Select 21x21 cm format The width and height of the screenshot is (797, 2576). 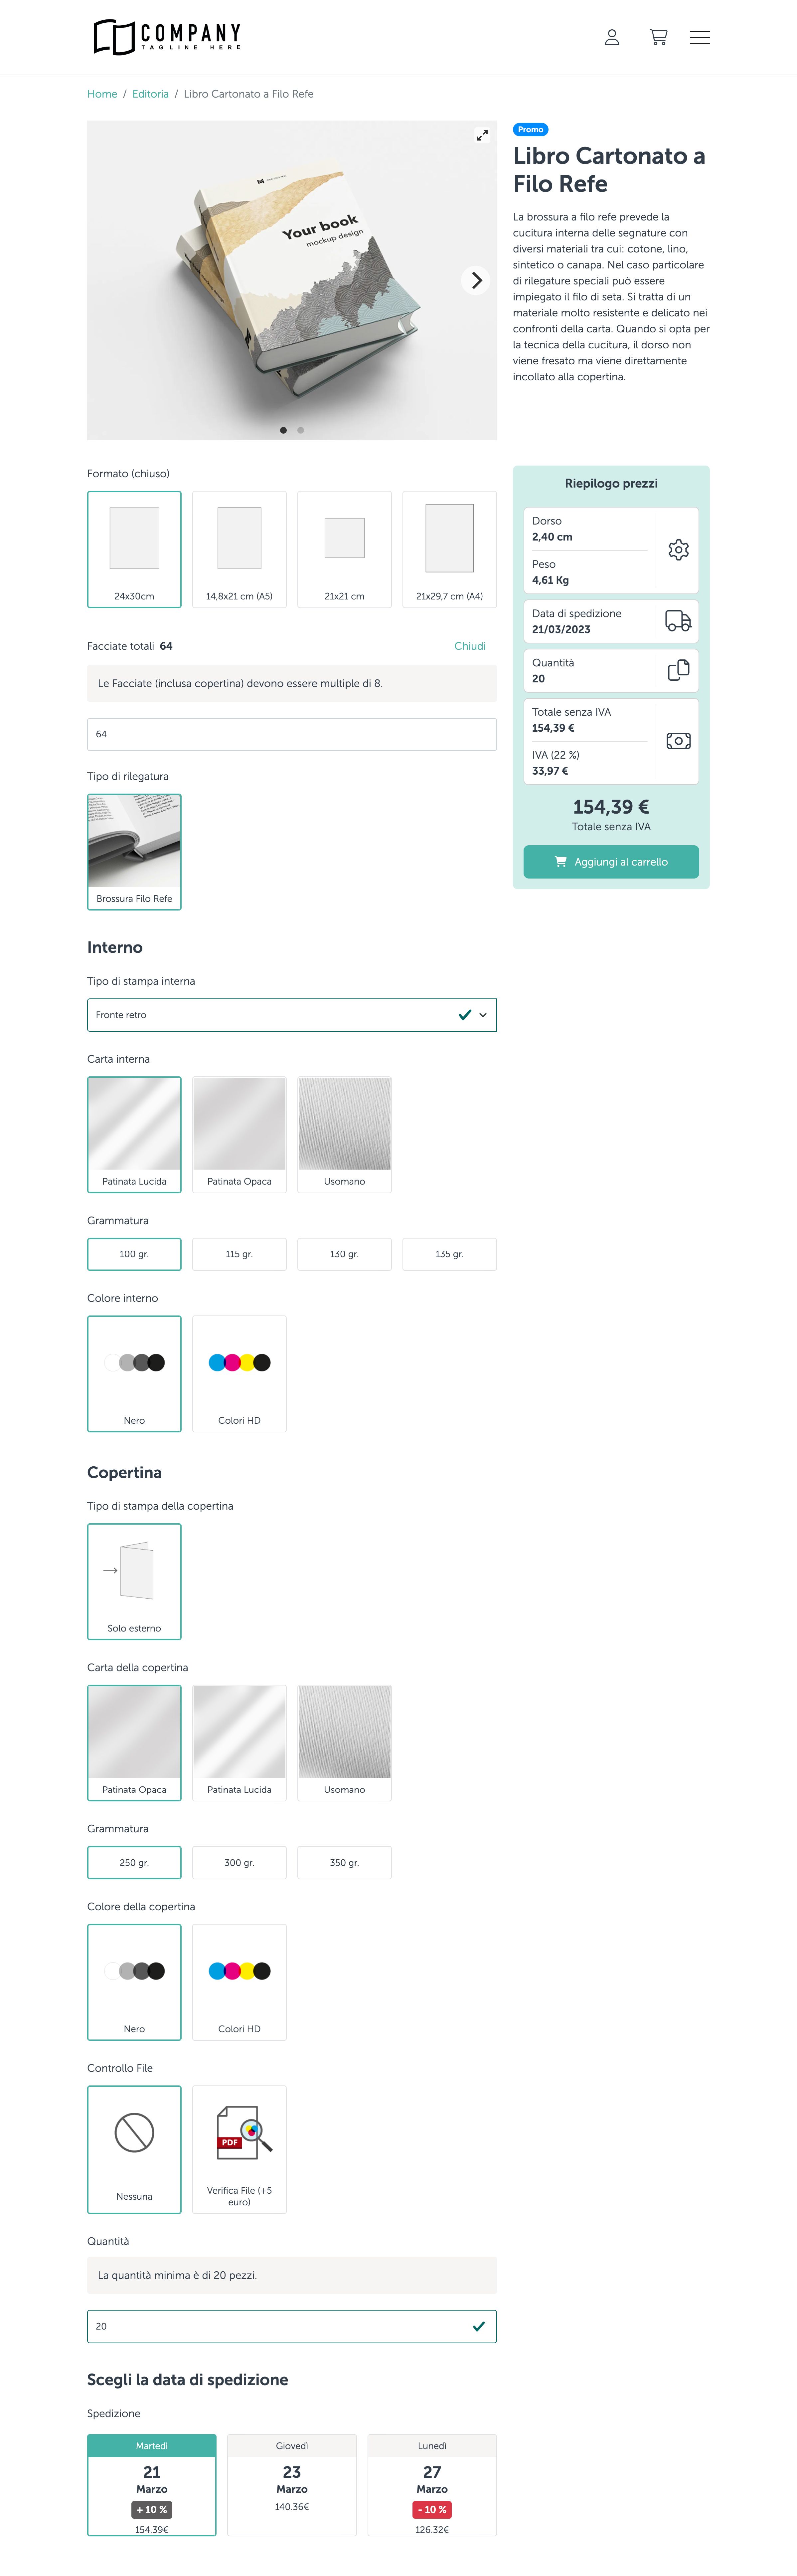(x=345, y=549)
